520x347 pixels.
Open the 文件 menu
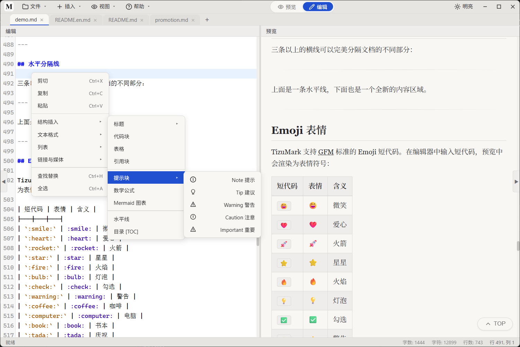34,7
